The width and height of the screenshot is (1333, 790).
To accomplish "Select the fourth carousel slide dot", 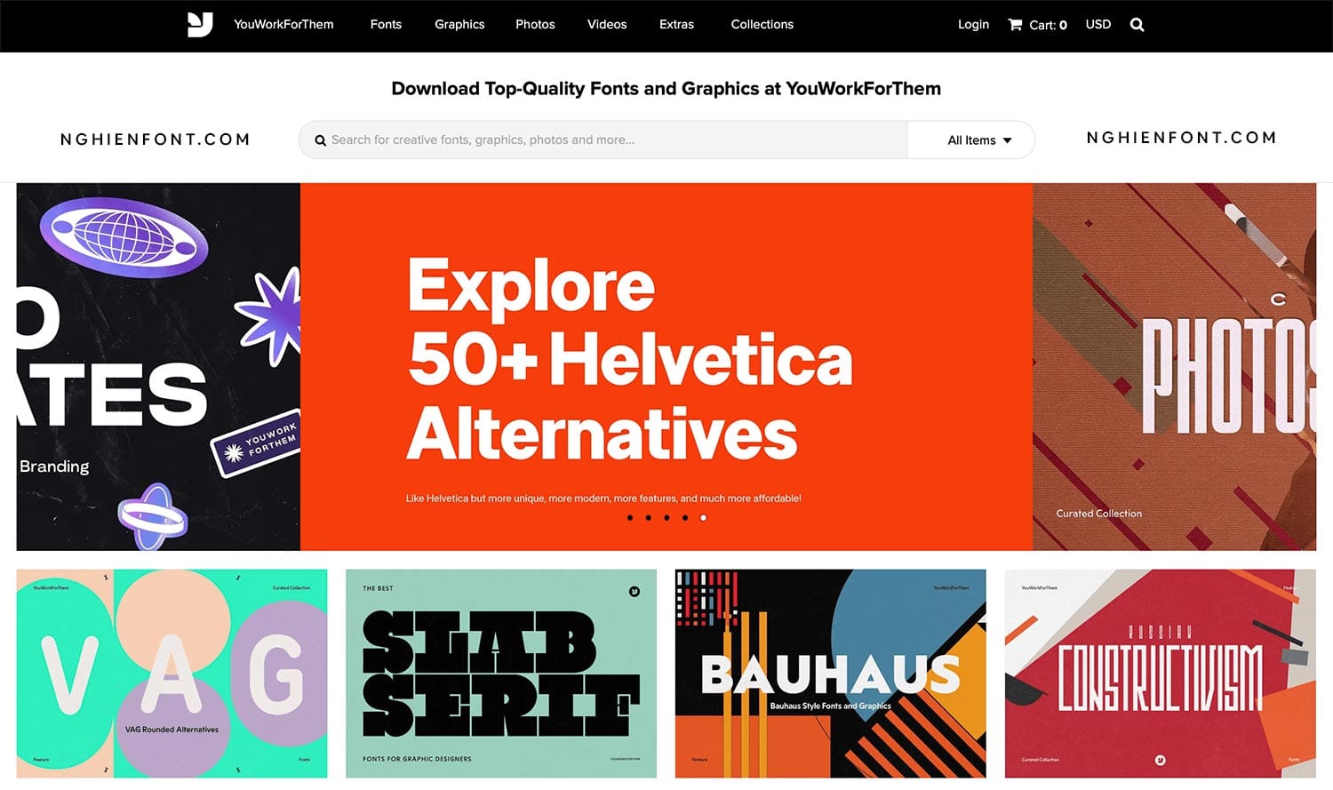I will (x=685, y=517).
